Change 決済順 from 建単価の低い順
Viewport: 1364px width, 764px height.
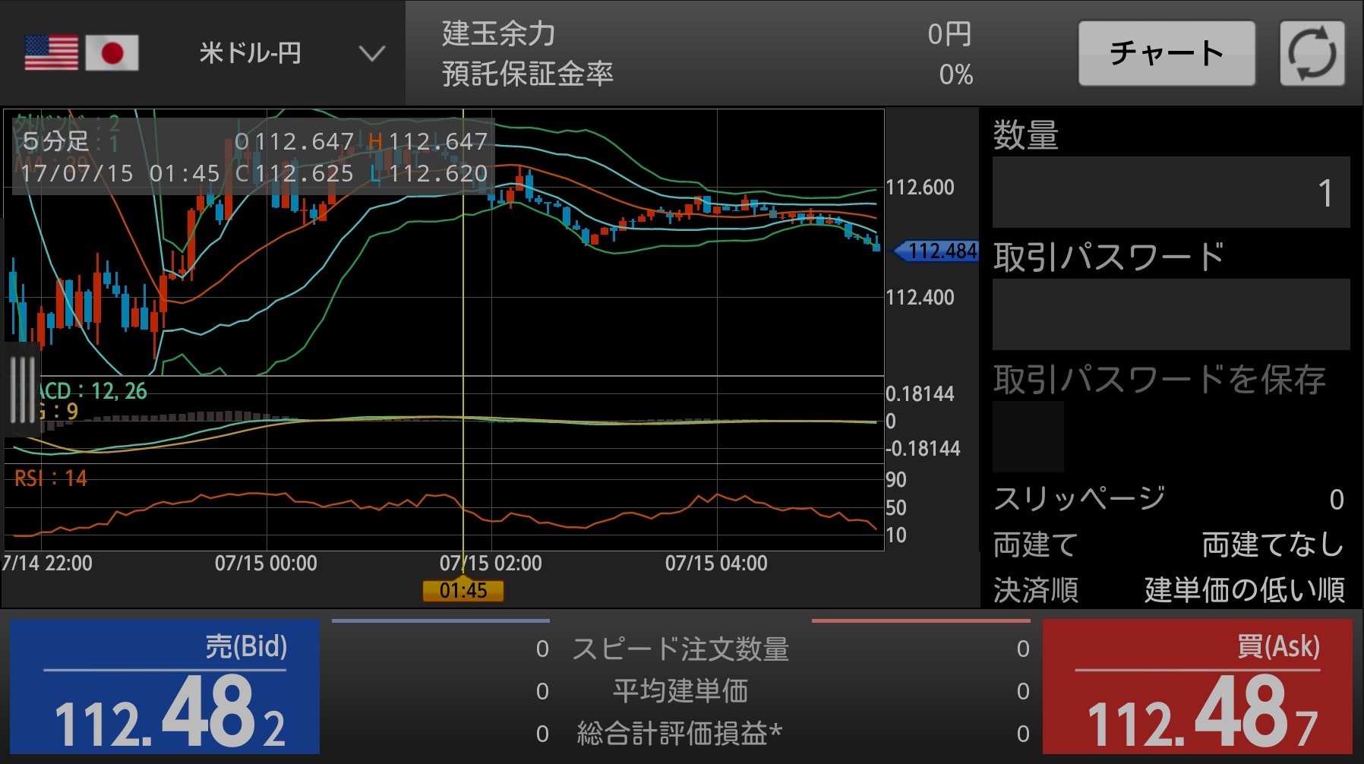point(1244,589)
